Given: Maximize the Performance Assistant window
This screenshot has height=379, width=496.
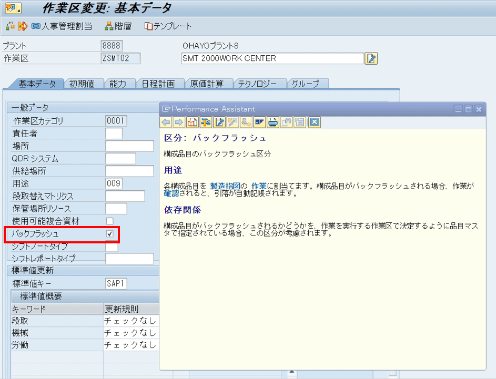Looking at the screenshot, I should click(468, 109).
